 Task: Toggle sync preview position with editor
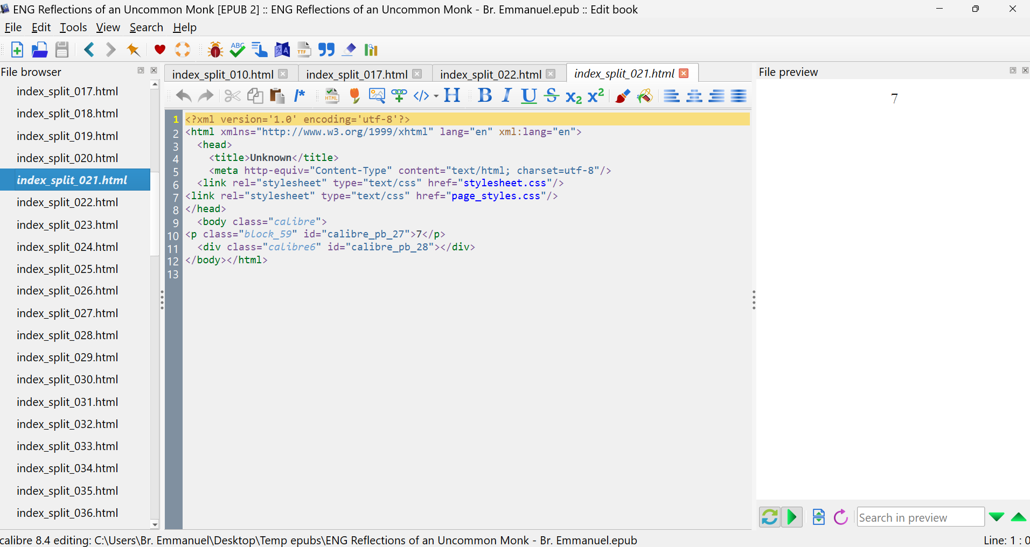(792, 517)
